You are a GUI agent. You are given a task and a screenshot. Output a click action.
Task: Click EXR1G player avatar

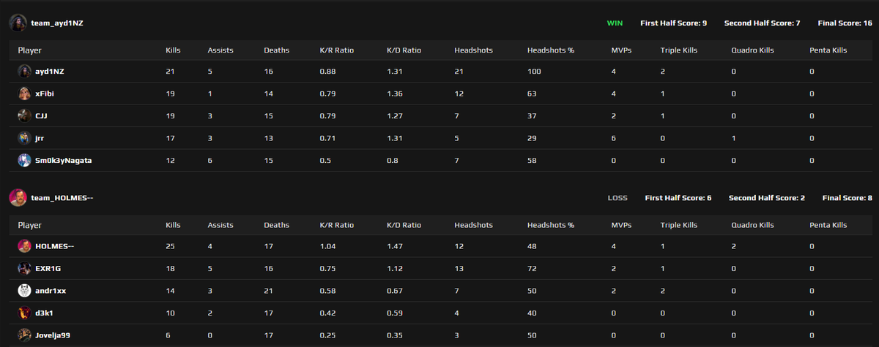[x=25, y=268]
